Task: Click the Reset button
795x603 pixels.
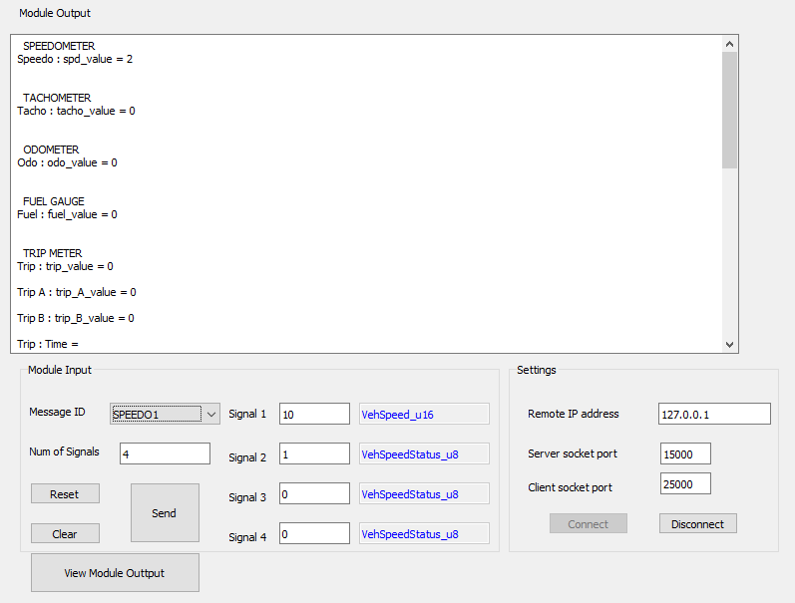Action: click(x=65, y=493)
